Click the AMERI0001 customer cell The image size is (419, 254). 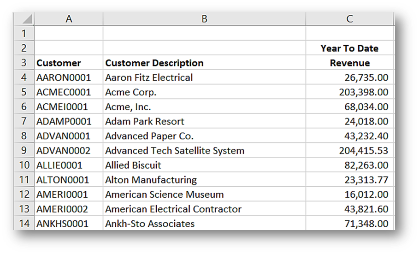pos(62,195)
